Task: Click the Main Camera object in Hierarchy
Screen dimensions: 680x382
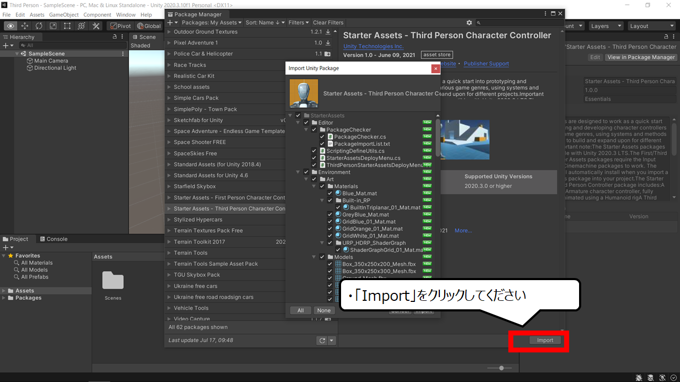Action: 51,61
